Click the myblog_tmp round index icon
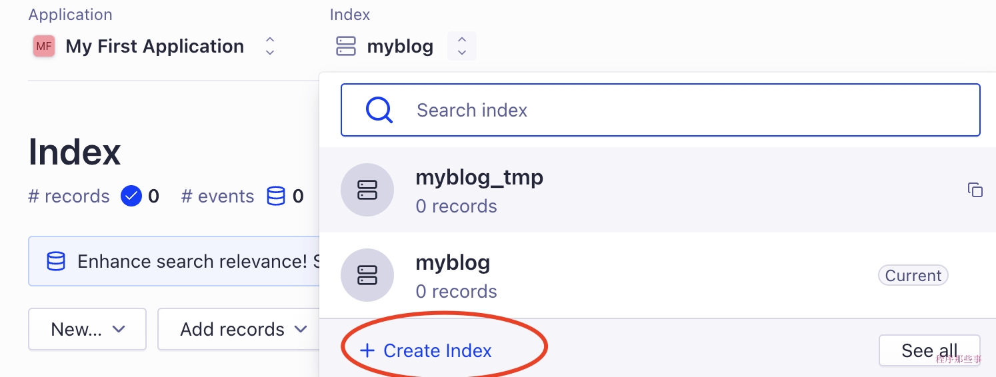This screenshot has height=377, width=996. (367, 190)
